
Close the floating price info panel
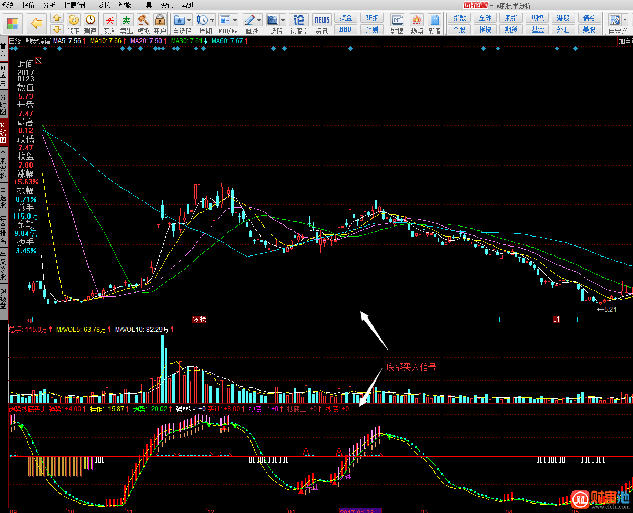[x=38, y=61]
